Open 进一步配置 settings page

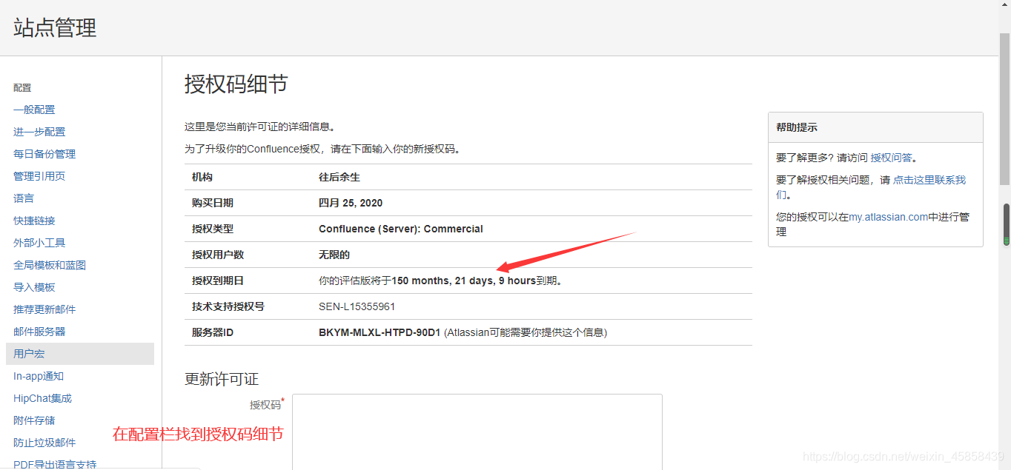39,132
